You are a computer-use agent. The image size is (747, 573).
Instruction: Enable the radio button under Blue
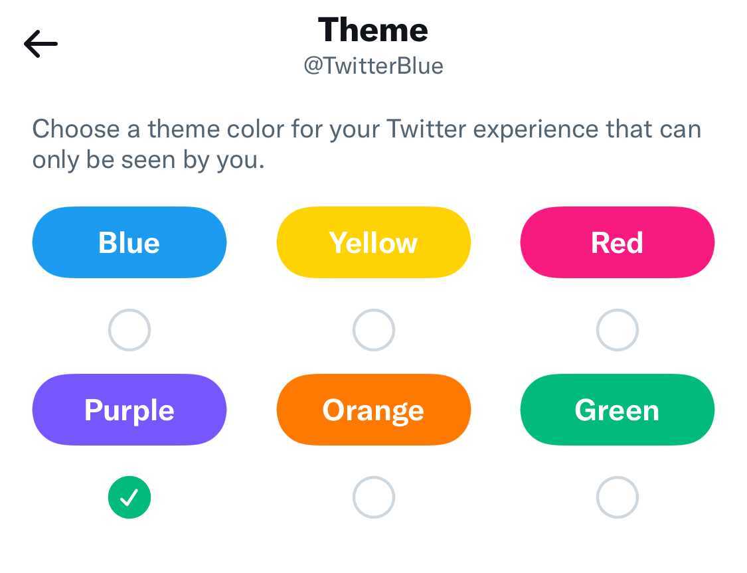pyautogui.click(x=129, y=330)
